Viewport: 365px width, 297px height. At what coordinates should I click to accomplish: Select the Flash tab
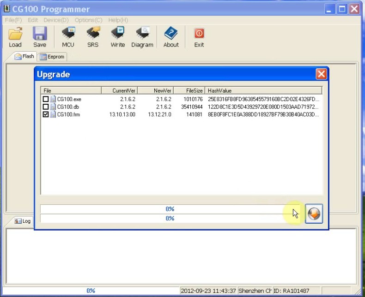24,57
